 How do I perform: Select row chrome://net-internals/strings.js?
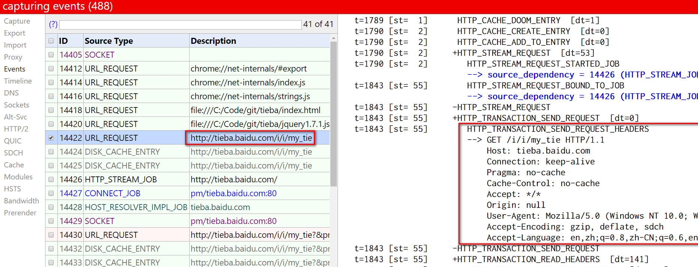point(188,96)
